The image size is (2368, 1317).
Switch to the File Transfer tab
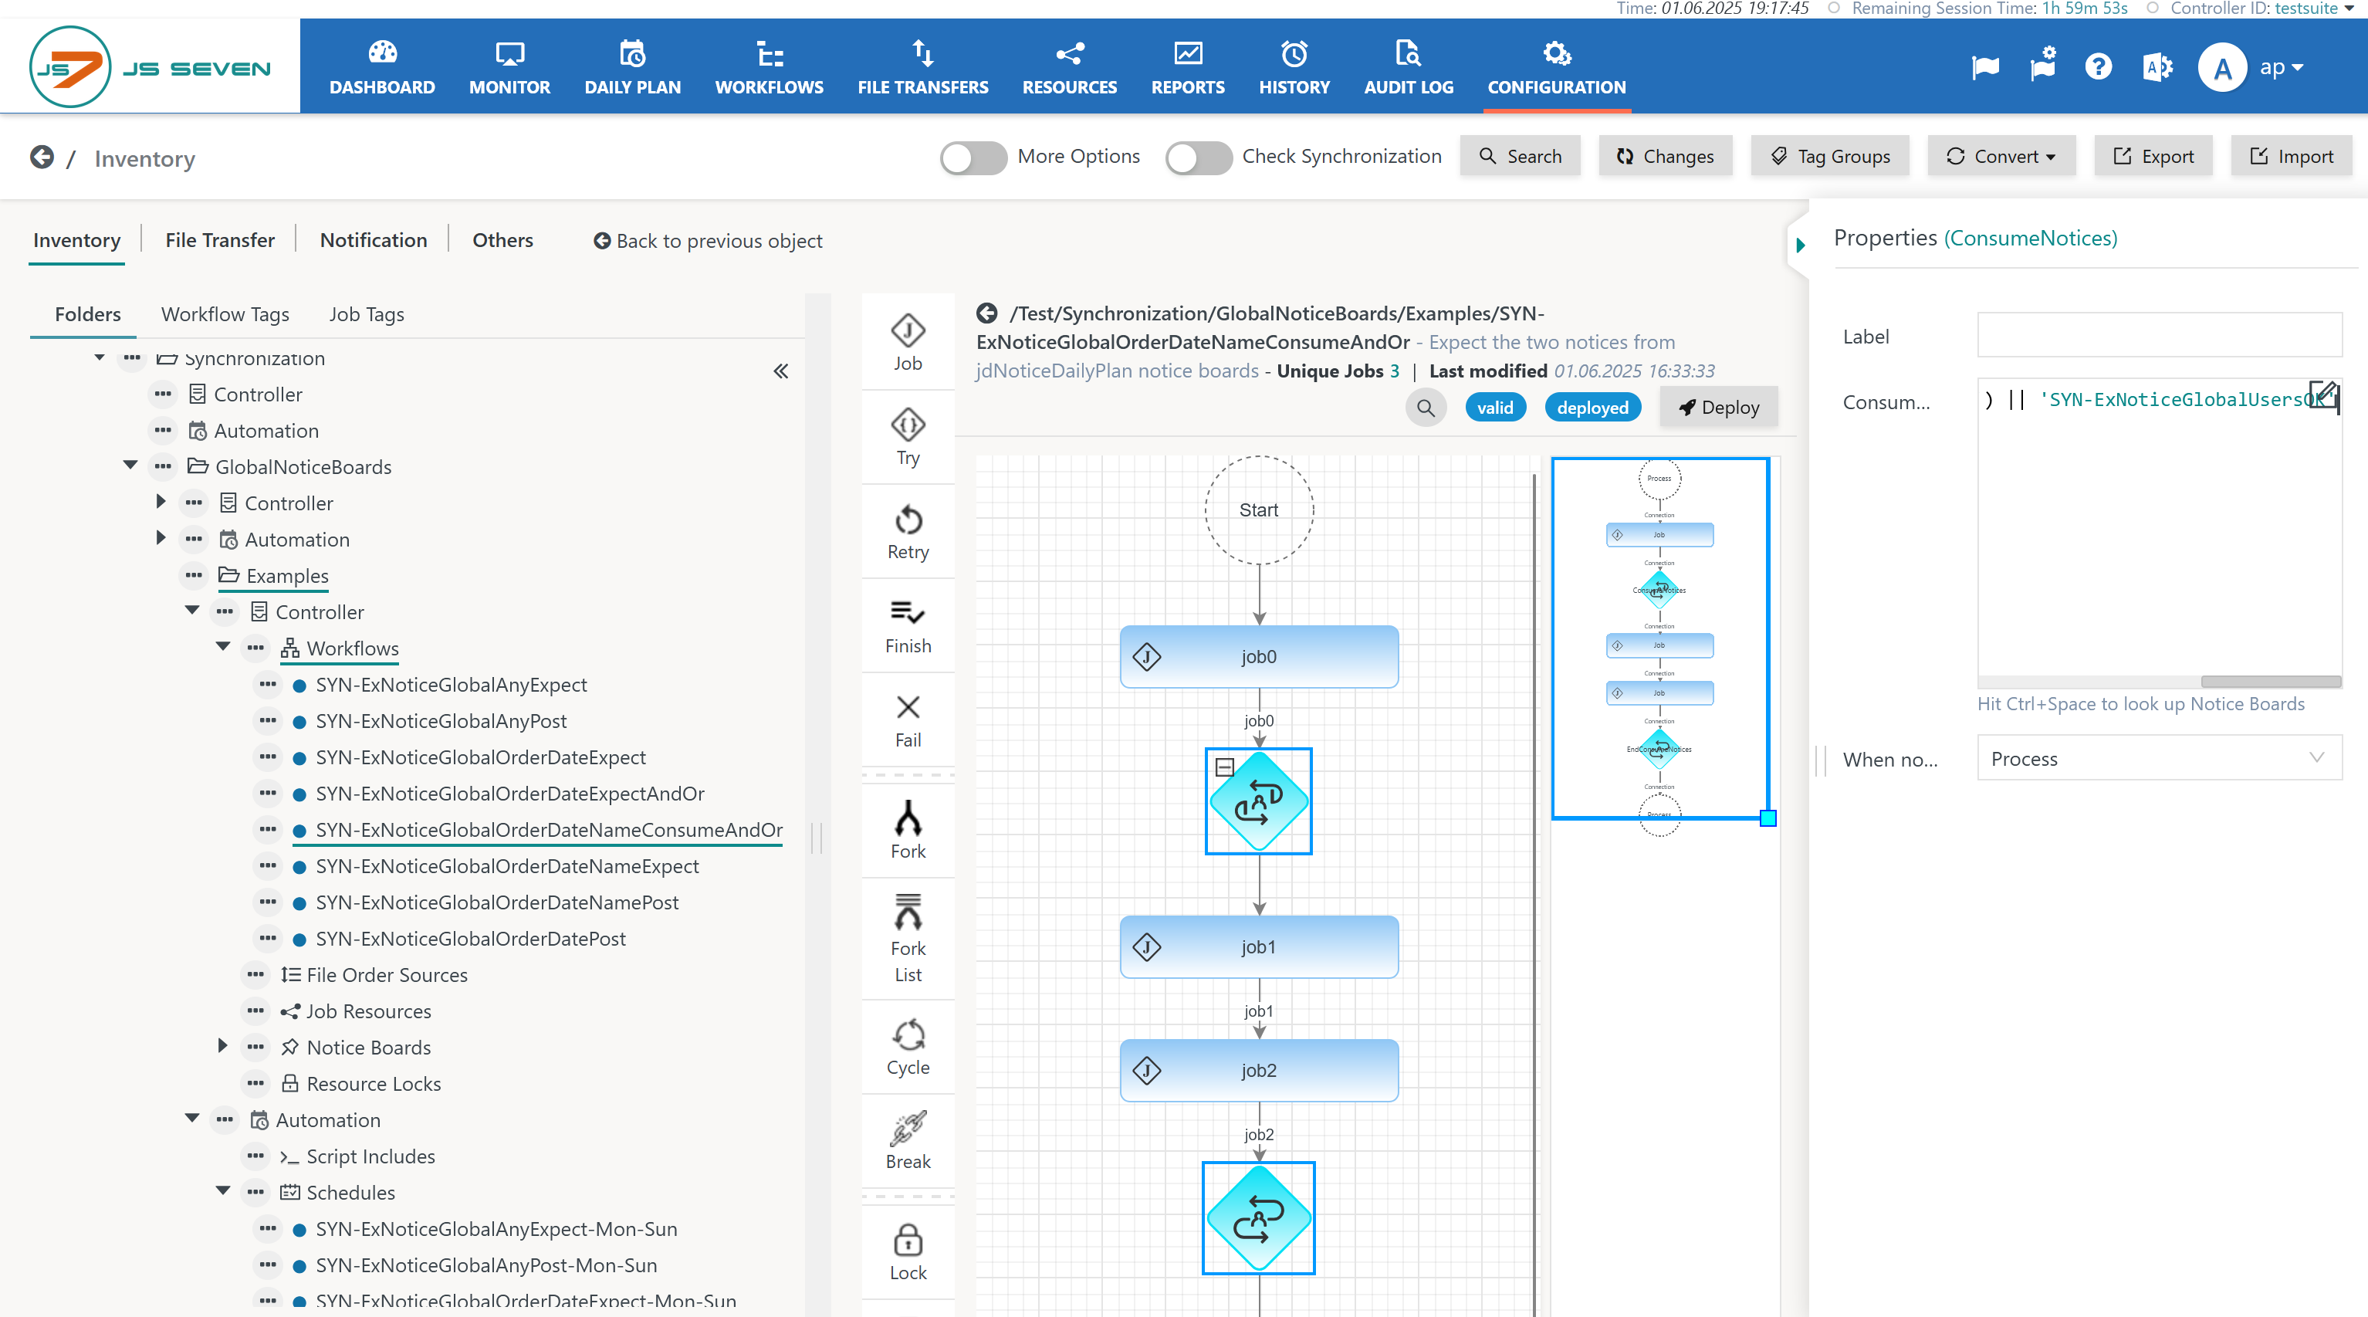[220, 240]
